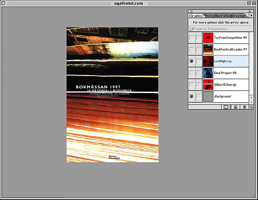Screen dimensions: 258x200
Task: Select the LostHighway layer name
Action: tap(223, 61)
